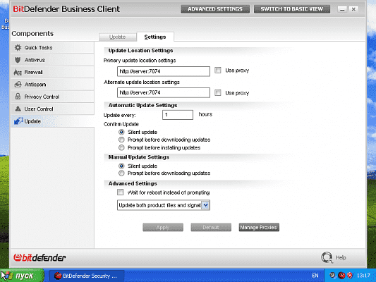Click the Update component icon
This screenshot has height=282, width=376.
pyautogui.click(x=18, y=121)
